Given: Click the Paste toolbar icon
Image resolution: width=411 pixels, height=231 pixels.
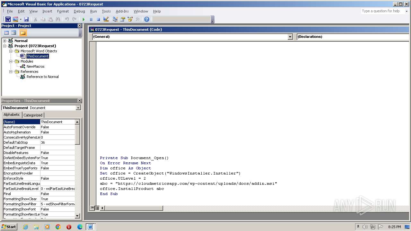Looking at the screenshot, I should (50, 19).
